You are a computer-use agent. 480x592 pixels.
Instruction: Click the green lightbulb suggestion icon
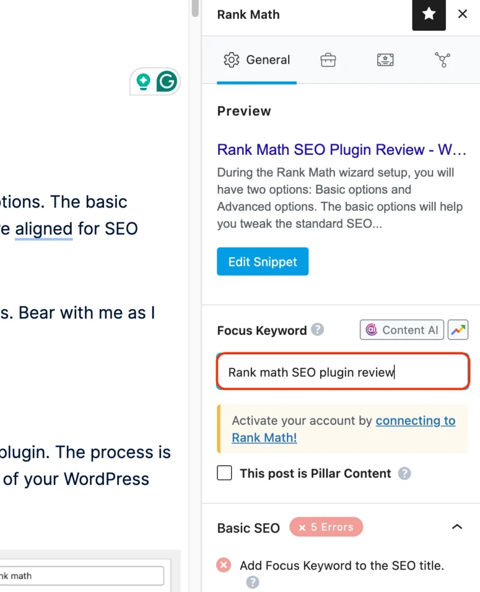[x=143, y=82]
